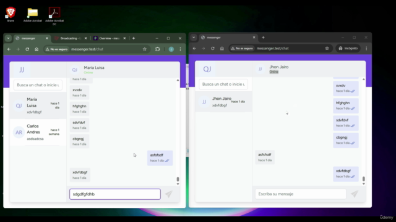Screen dimensions: 396x222
Task: Click scrollbar thumb in right chat messages
Action: (x=364, y=179)
